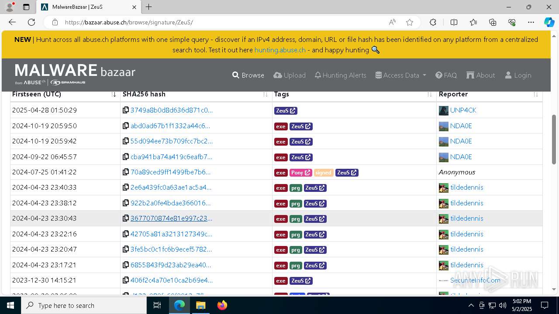
Task: Click the Windows search box
Action: [84, 305]
